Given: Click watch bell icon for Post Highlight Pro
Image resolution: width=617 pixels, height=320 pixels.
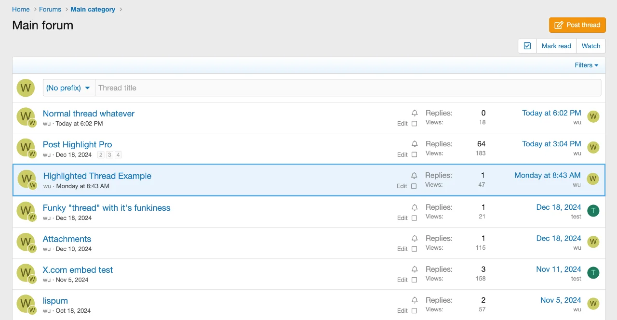Looking at the screenshot, I should point(415,144).
